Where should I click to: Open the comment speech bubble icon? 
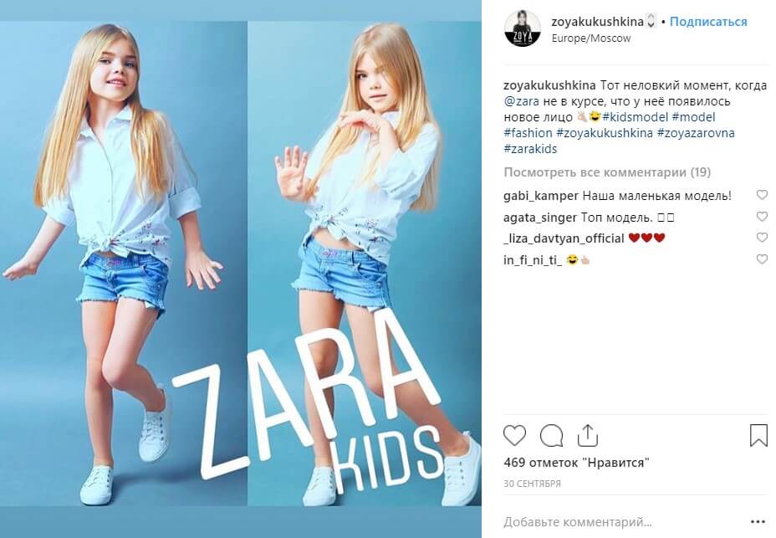pyautogui.click(x=551, y=436)
